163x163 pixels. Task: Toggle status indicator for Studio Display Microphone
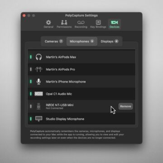pyautogui.click(x=31, y=119)
